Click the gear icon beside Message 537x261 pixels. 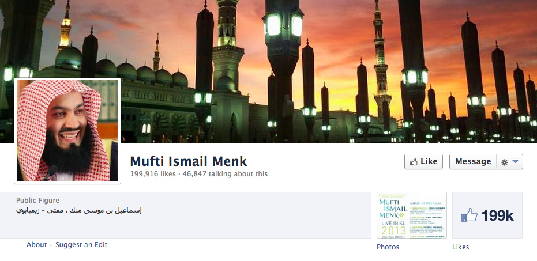coord(504,162)
